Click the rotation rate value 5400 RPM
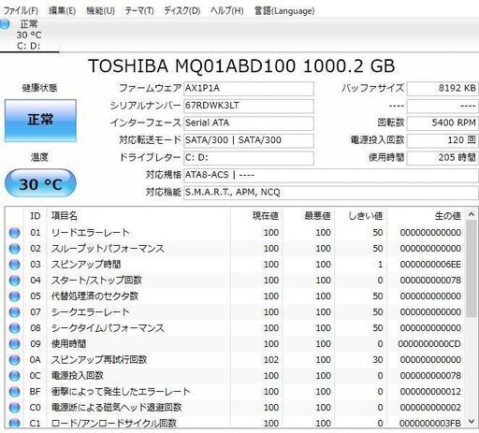Screen dimensions: 479x433 pos(443,123)
